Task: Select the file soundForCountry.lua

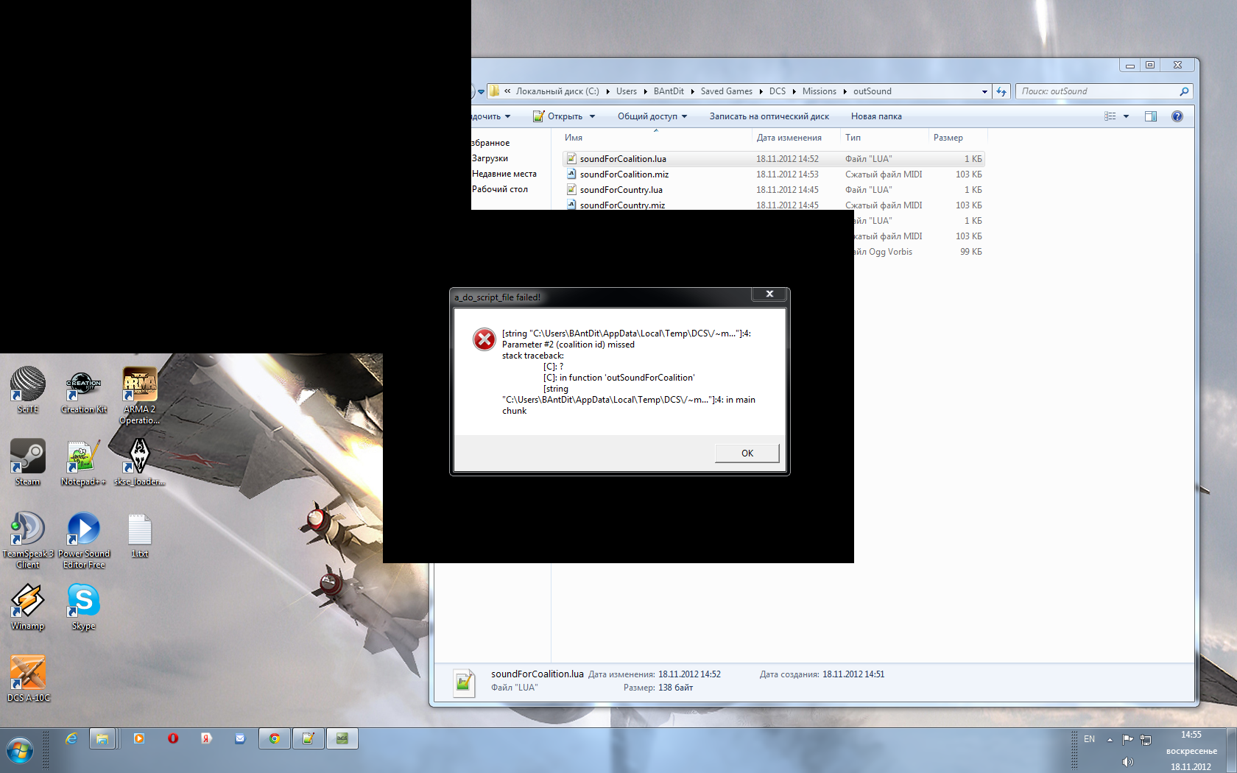Action: (x=773, y=190)
